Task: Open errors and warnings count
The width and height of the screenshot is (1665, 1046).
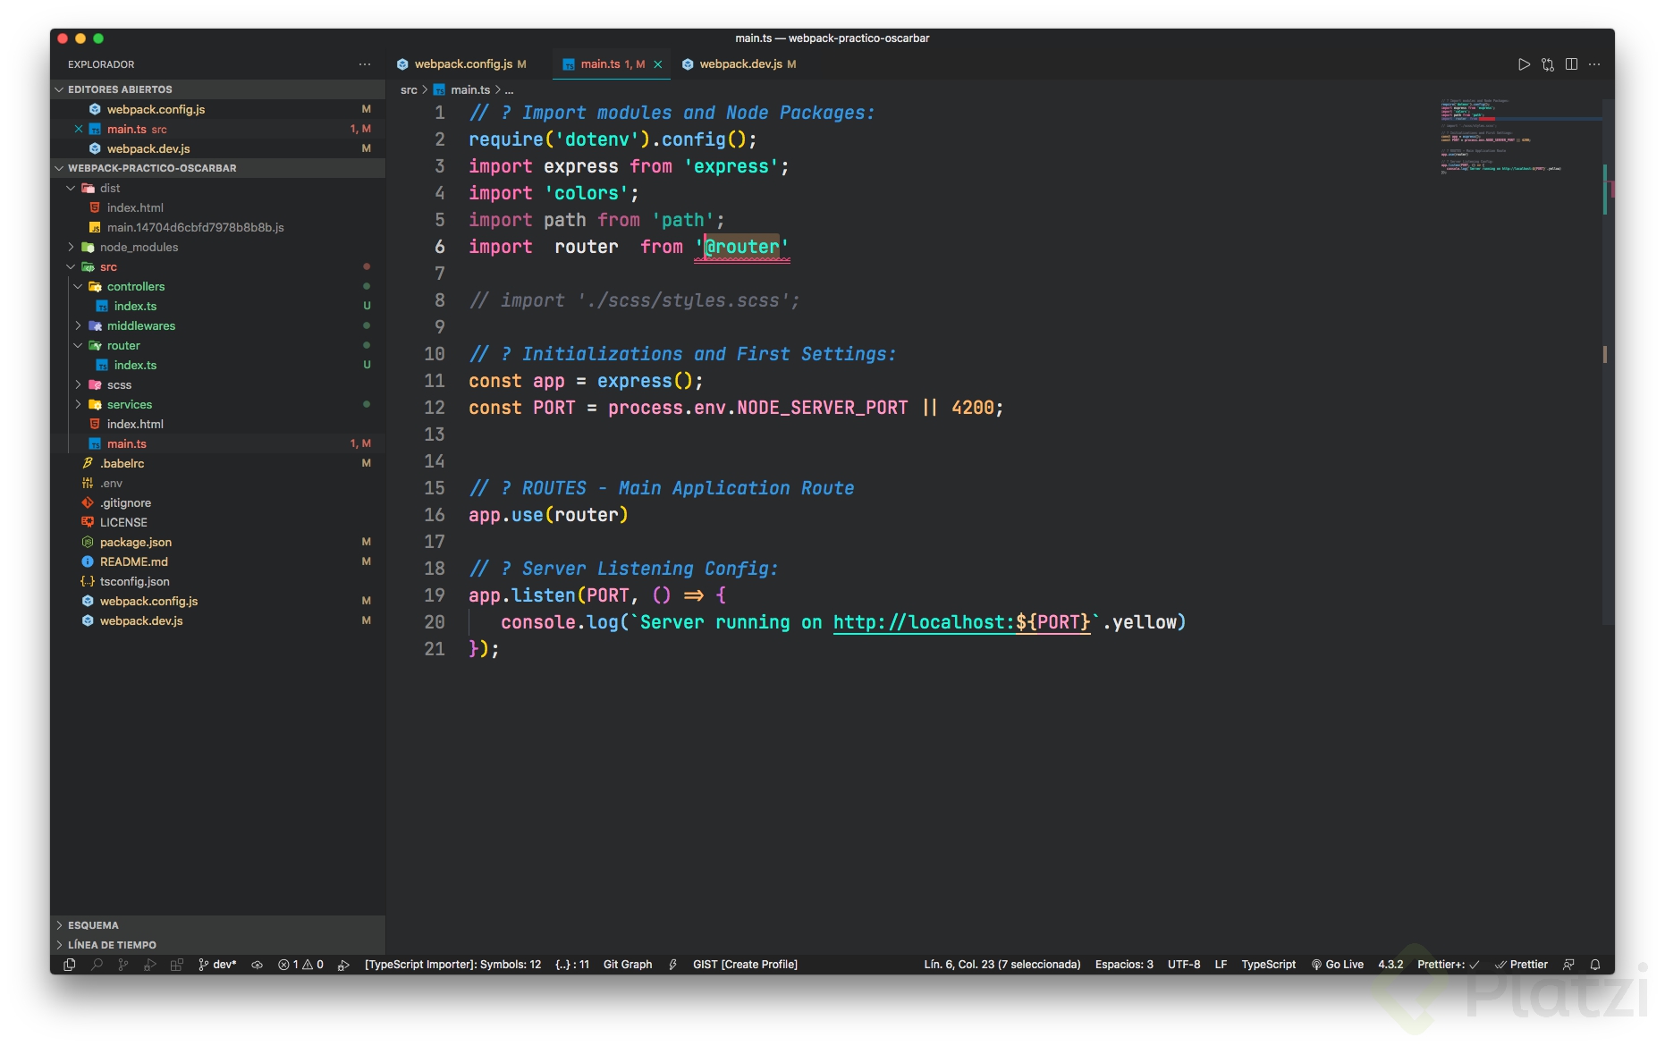Action: coord(300,965)
